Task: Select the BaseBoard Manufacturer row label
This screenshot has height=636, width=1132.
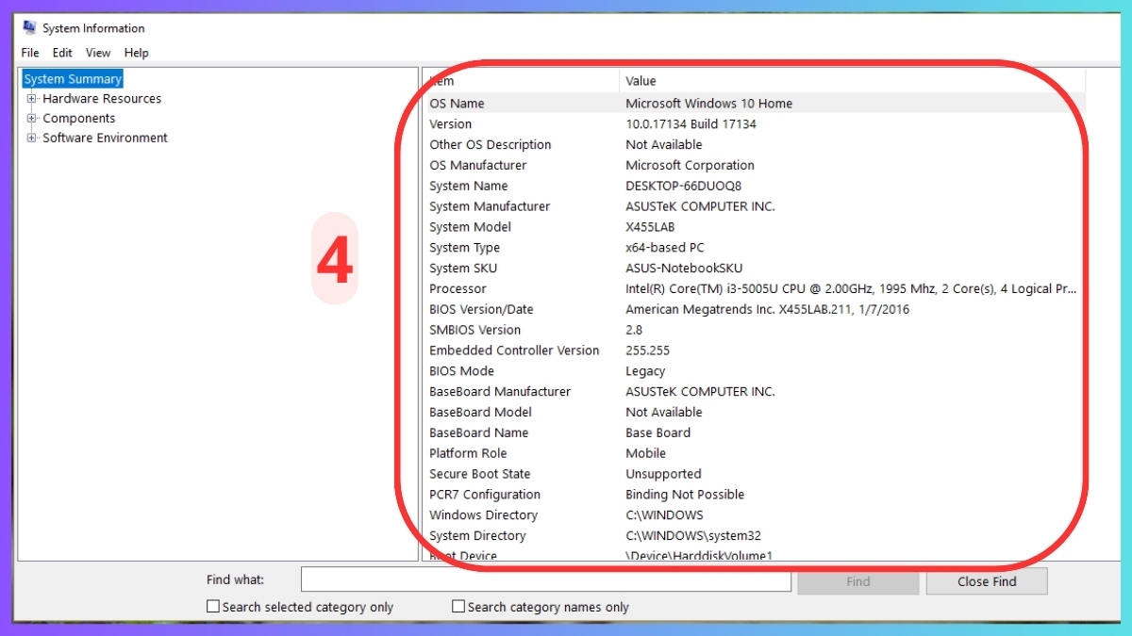Action: tap(501, 392)
